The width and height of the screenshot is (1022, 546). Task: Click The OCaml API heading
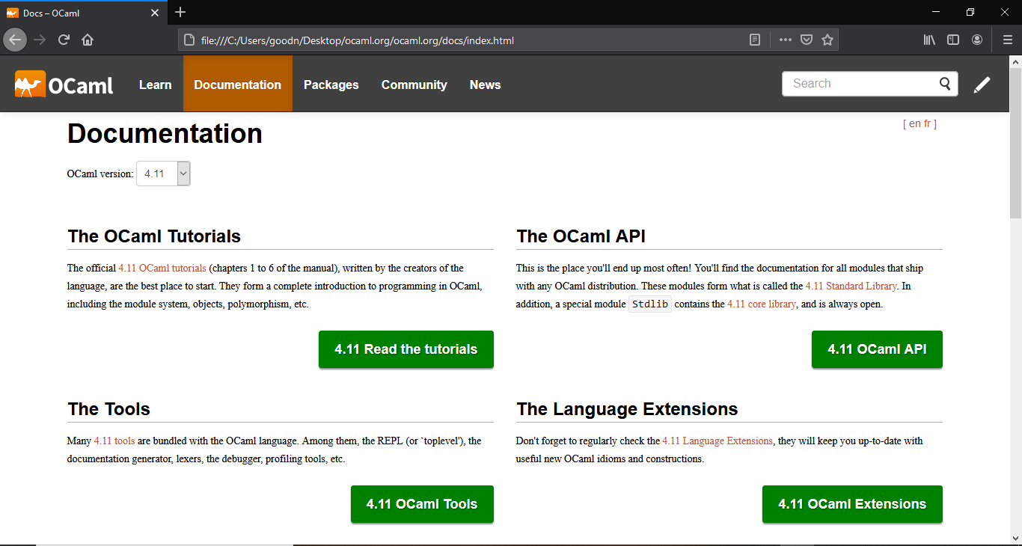point(581,236)
